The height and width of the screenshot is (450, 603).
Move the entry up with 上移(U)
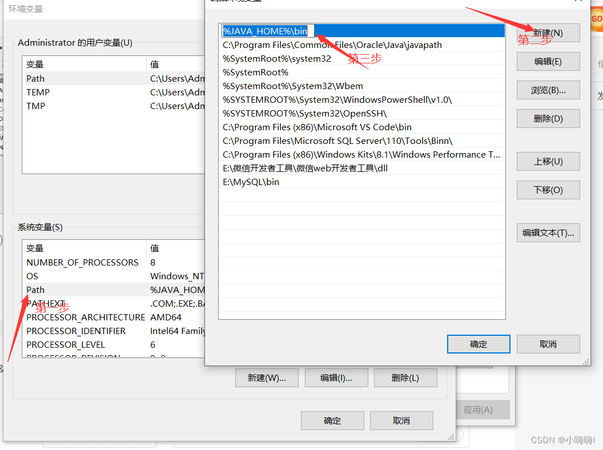click(548, 161)
